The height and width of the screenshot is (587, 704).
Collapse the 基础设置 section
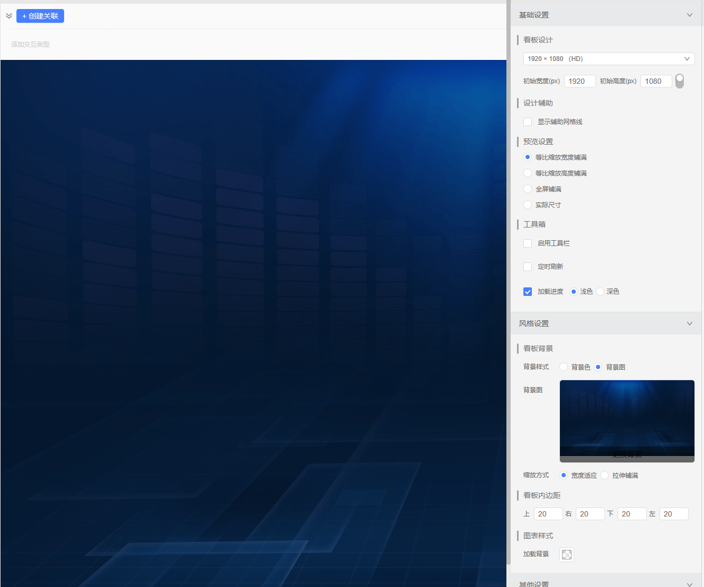[689, 15]
